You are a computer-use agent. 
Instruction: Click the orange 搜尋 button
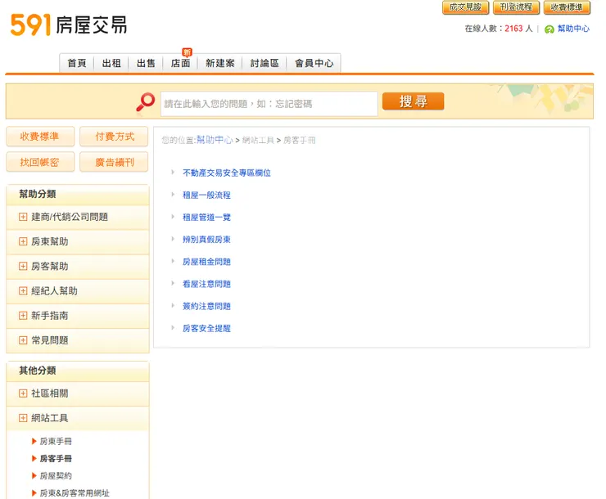[x=413, y=101]
